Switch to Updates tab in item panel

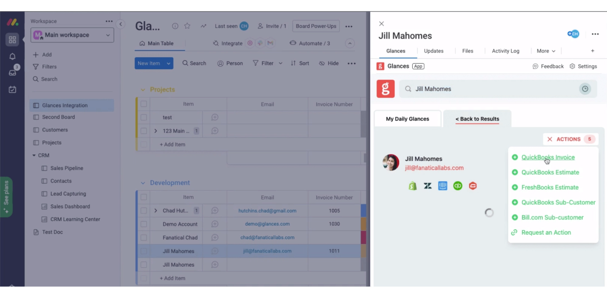pyautogui.click(x=433, y=51)
